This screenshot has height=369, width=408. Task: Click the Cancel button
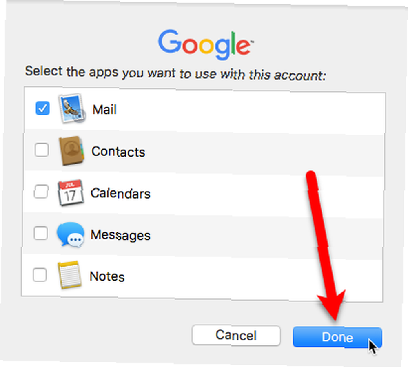pyautogui.click(x=236, y=335)
